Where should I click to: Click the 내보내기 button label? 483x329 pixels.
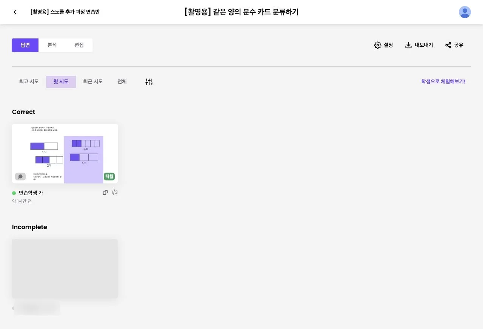pyautogui.click(x=424, y=45)
